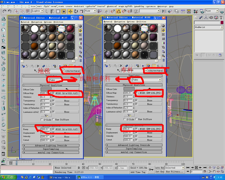Image resolution: width=225 pixels, height=180 pixels.
Task: Uncheck Diffuse Map checkbox in left editor
Action: point(53,93)
